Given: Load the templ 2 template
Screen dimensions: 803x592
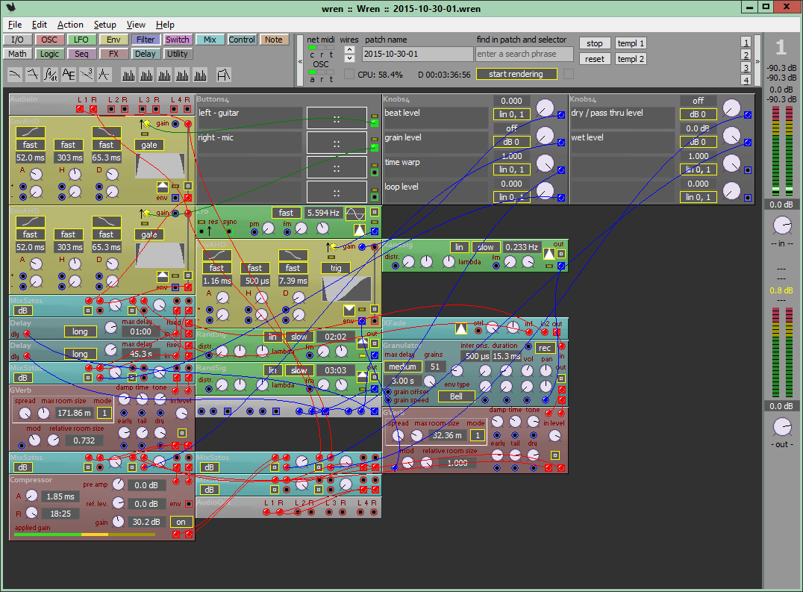Looking at the screenshot, I should [631, 59].
